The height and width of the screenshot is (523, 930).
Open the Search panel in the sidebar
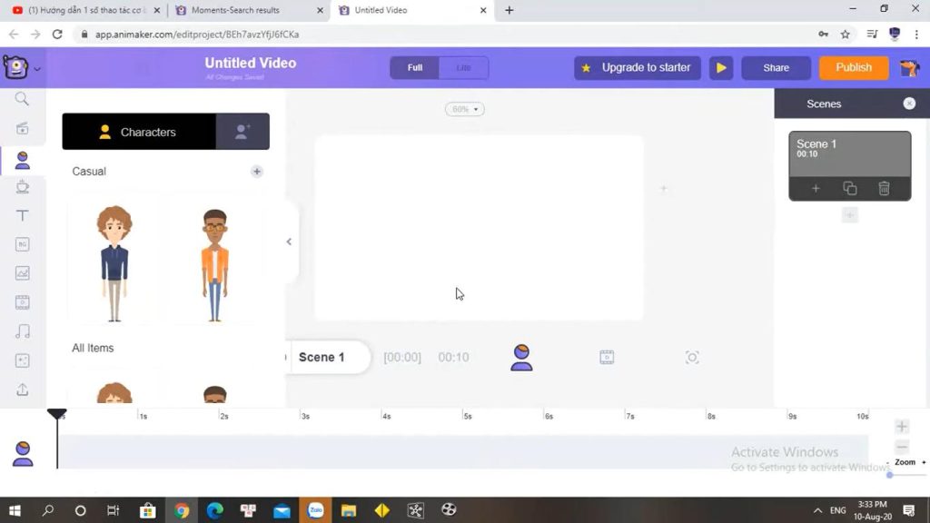23,99
